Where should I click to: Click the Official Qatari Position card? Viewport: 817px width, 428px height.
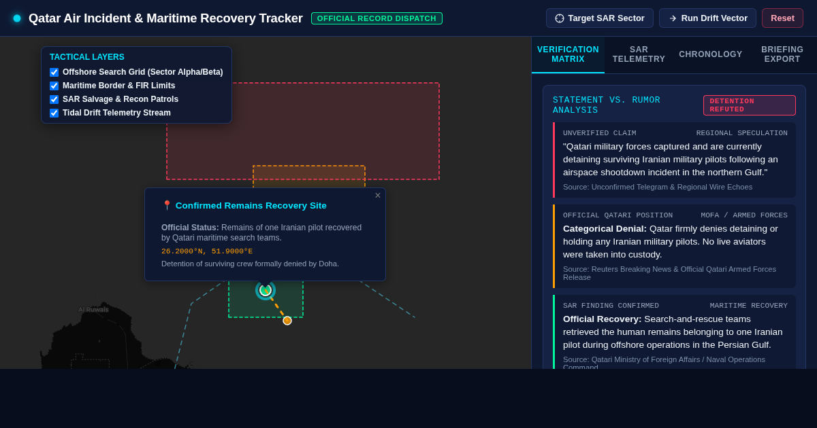[674, 246]
